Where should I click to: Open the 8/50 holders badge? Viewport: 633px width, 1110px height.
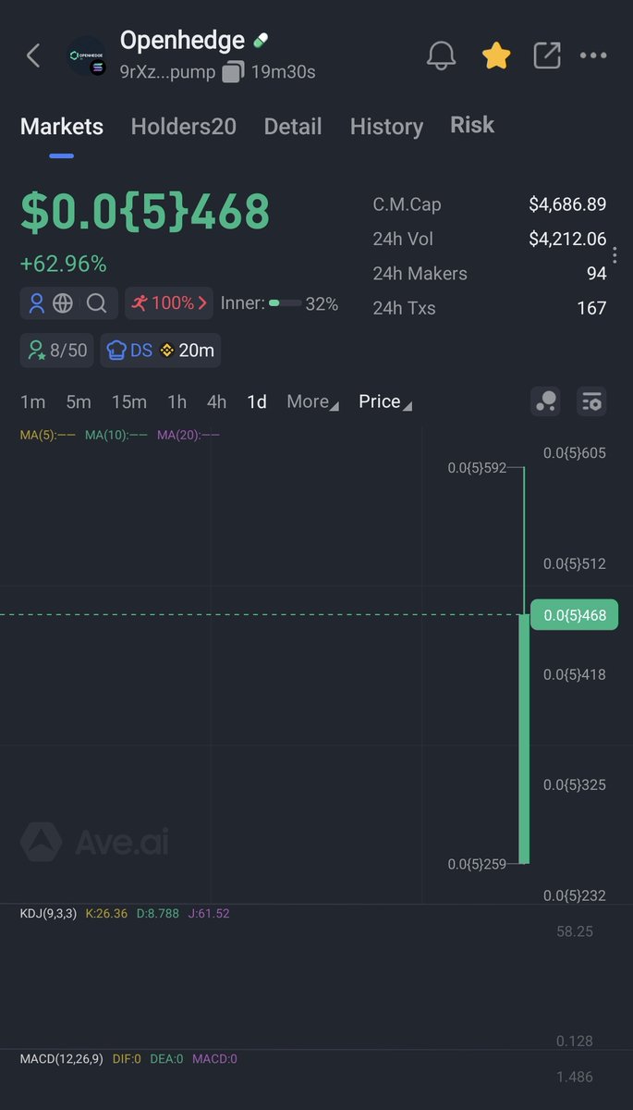[57, 350]
